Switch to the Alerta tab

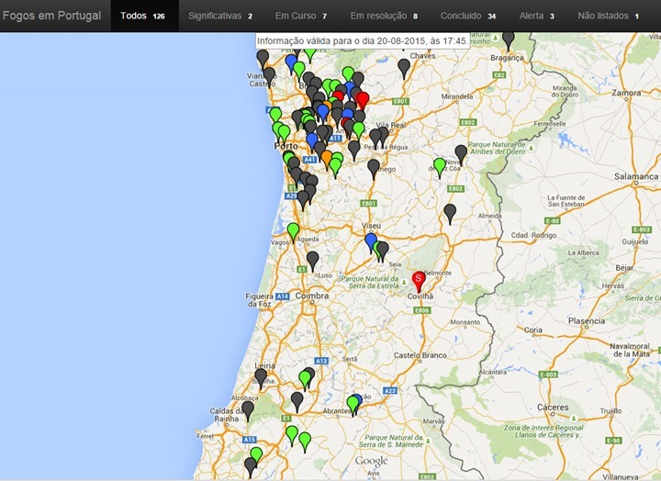[537, 16]
